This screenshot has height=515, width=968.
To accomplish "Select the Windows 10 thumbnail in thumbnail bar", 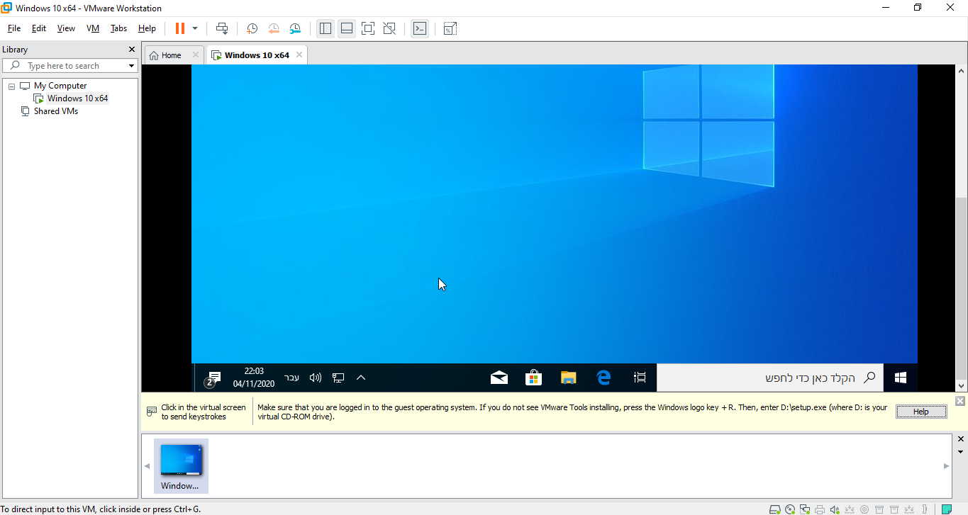I will click(181, 465).
